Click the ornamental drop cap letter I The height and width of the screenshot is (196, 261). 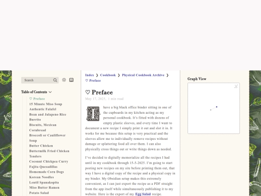point(93,114)
